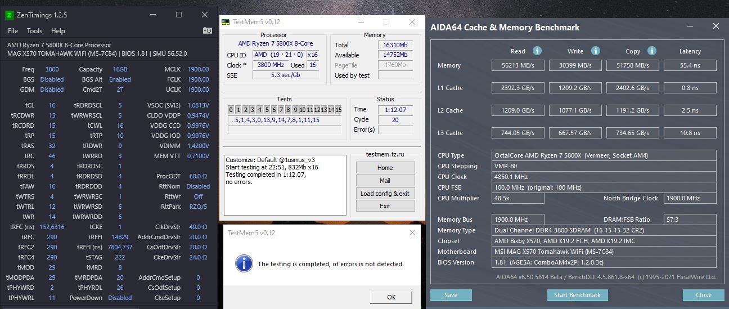This screenshot has width=729, height=309.
Task: Click the VSOC (SVI2) 1,0813V value
Action: [198, 105]
